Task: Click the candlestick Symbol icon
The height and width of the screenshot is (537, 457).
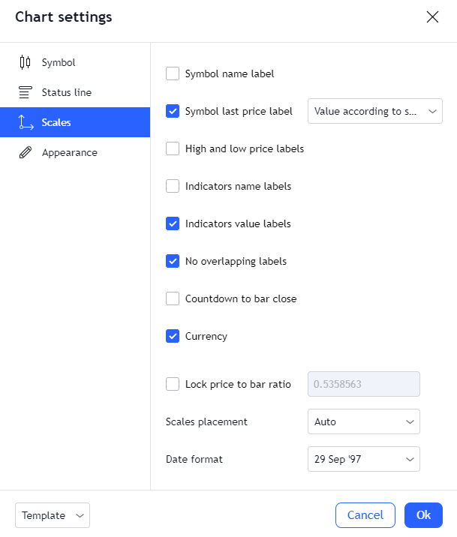Action: click(25, 62)
